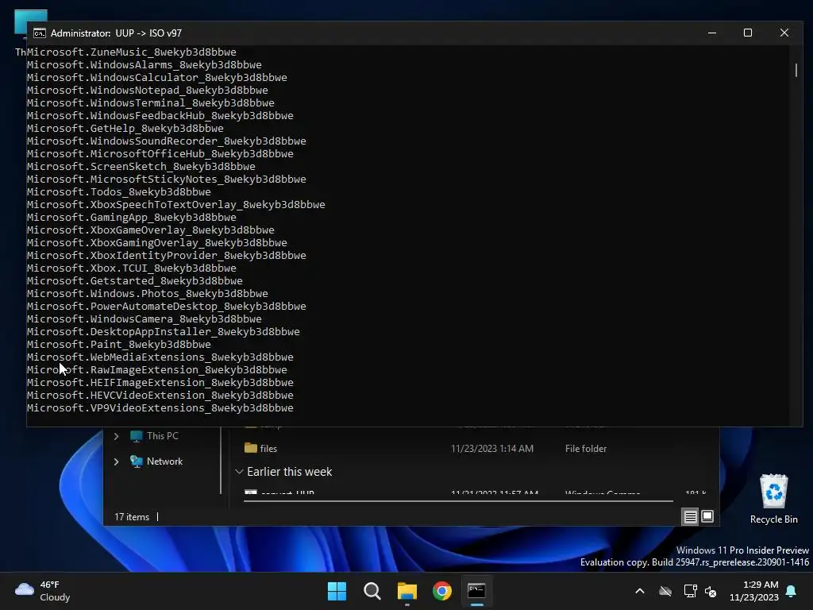Open File Explorer from the taskbar
This screenshot has width=813, height=610.
(x=407, y=591)
